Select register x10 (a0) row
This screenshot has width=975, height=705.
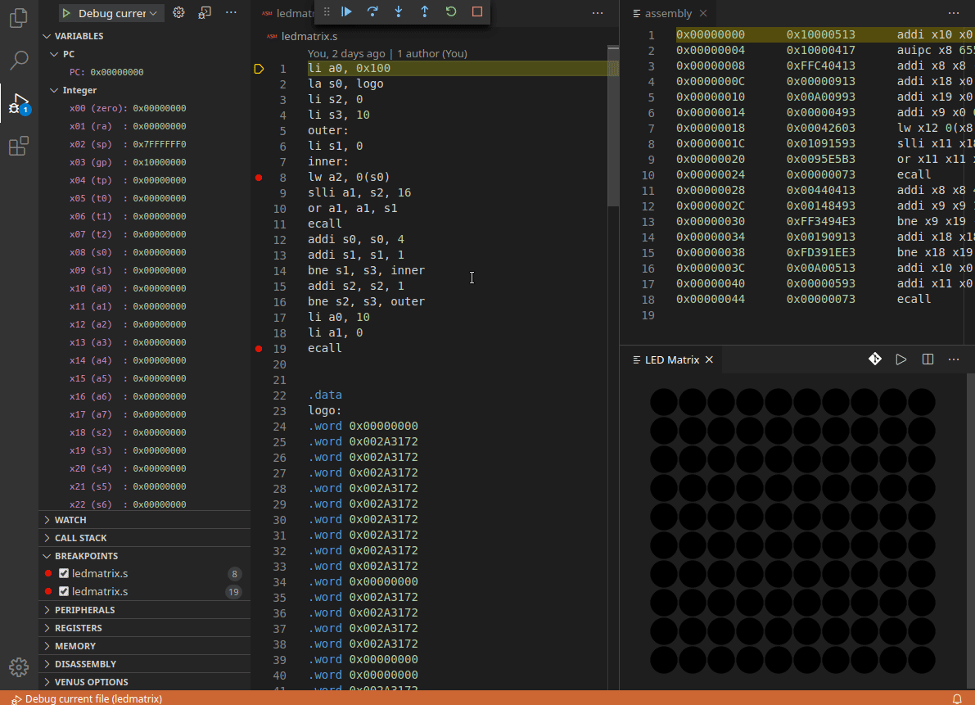pos(144,288)
